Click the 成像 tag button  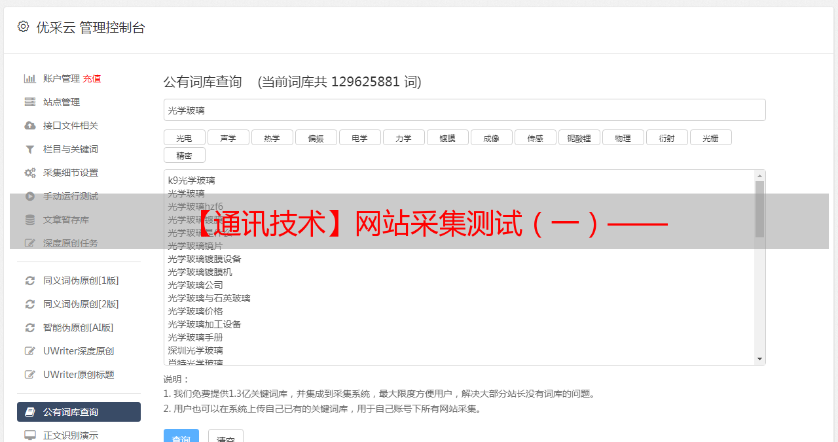coord(491,137)
